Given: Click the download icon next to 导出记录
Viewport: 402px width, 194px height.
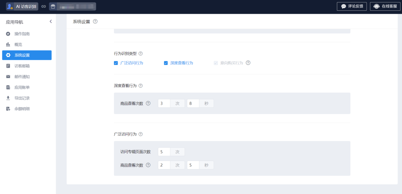Looking at the screenshot, I should (8, 98).
